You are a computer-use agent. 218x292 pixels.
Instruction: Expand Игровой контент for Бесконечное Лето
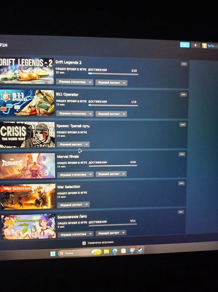pyautogui.click(x=111, y=233)
